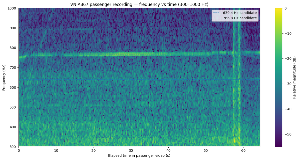Click the 60 tick on time axis
Image resolution: width=299 pixels, height=160 pixels.
243,150
